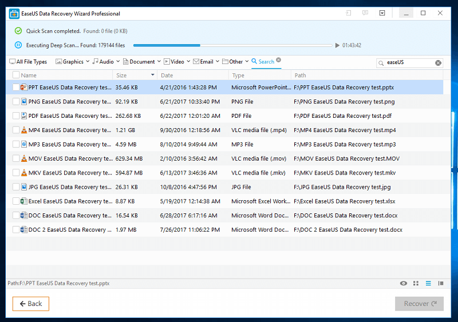Check the MP4 EaseUS Data Recovery test checkbox

pyautogui.click(x=16, y=130)
